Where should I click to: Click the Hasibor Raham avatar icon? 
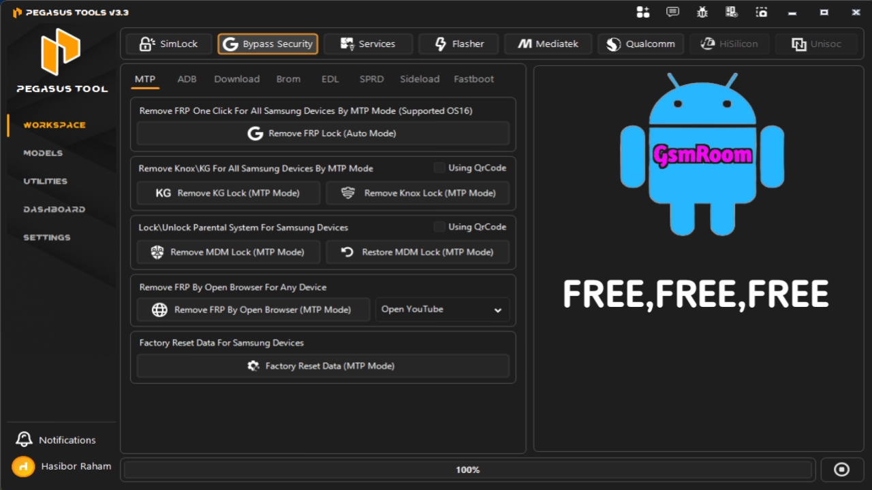click(23, 467)
